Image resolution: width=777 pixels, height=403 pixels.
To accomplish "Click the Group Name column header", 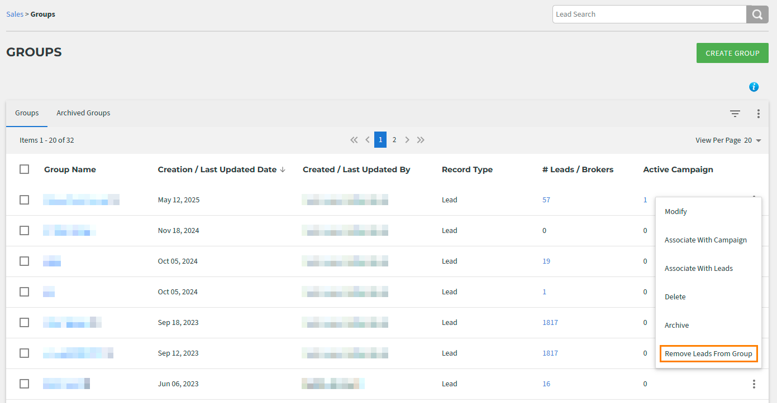I will point(70,169).
